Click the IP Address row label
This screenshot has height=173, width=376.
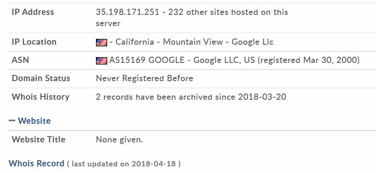point(33,12)
